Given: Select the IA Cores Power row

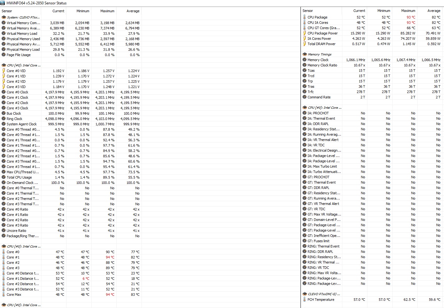Looking at the screenshot, I should [372, 38].
